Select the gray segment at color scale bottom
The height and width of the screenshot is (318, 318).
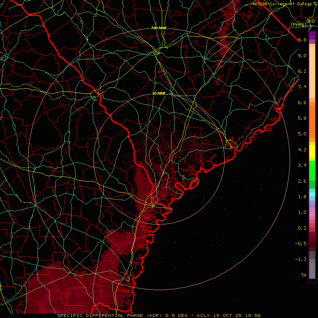pyautogui.click(x=312, y=271)
